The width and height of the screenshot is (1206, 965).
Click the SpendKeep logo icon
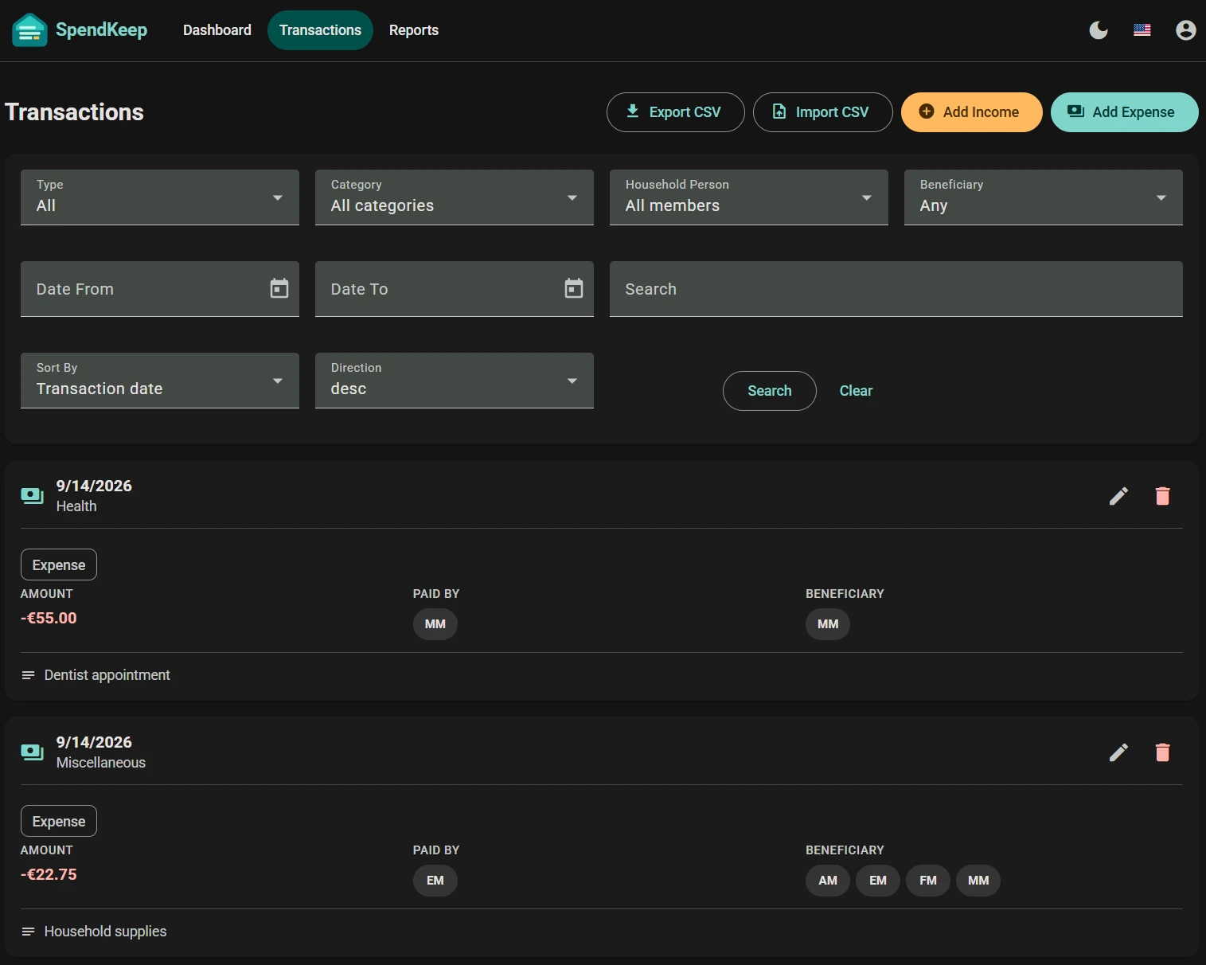pos(29,30)
